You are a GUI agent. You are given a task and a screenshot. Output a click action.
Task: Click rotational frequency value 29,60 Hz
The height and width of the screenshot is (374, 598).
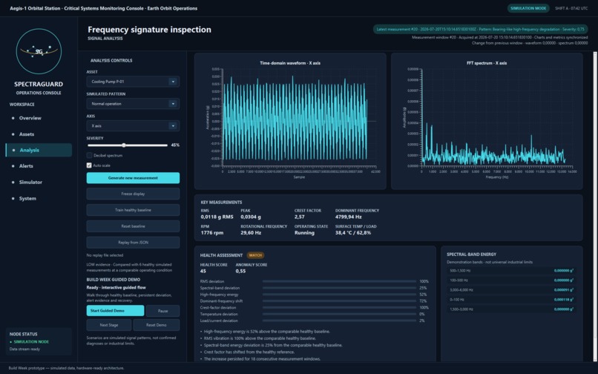tap(251, 233)
